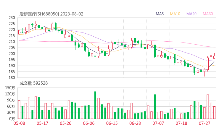
Task: Click the 05-08 date label
Action: [19, 123]
